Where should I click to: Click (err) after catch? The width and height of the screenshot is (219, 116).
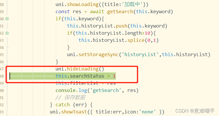click(80, 105)
